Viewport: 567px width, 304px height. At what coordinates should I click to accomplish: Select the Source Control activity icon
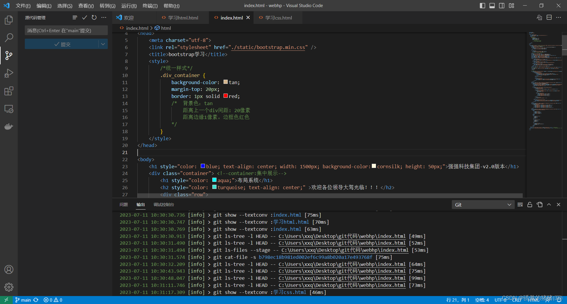tap(9, 55)
